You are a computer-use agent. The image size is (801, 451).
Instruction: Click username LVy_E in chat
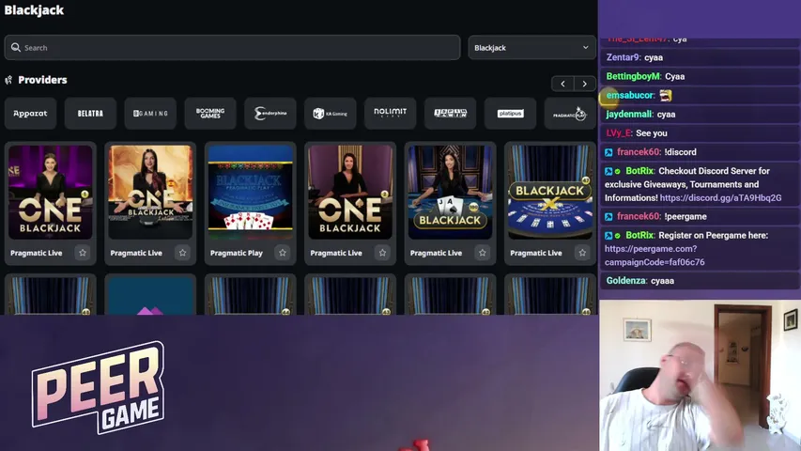pos(619,132)
